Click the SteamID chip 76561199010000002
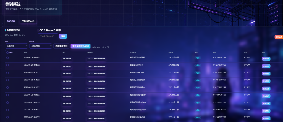 96,111
